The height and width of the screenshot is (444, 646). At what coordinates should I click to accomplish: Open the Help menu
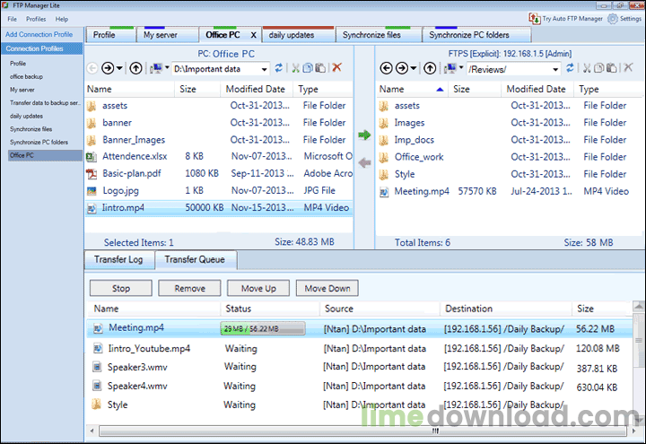point(62,19)
